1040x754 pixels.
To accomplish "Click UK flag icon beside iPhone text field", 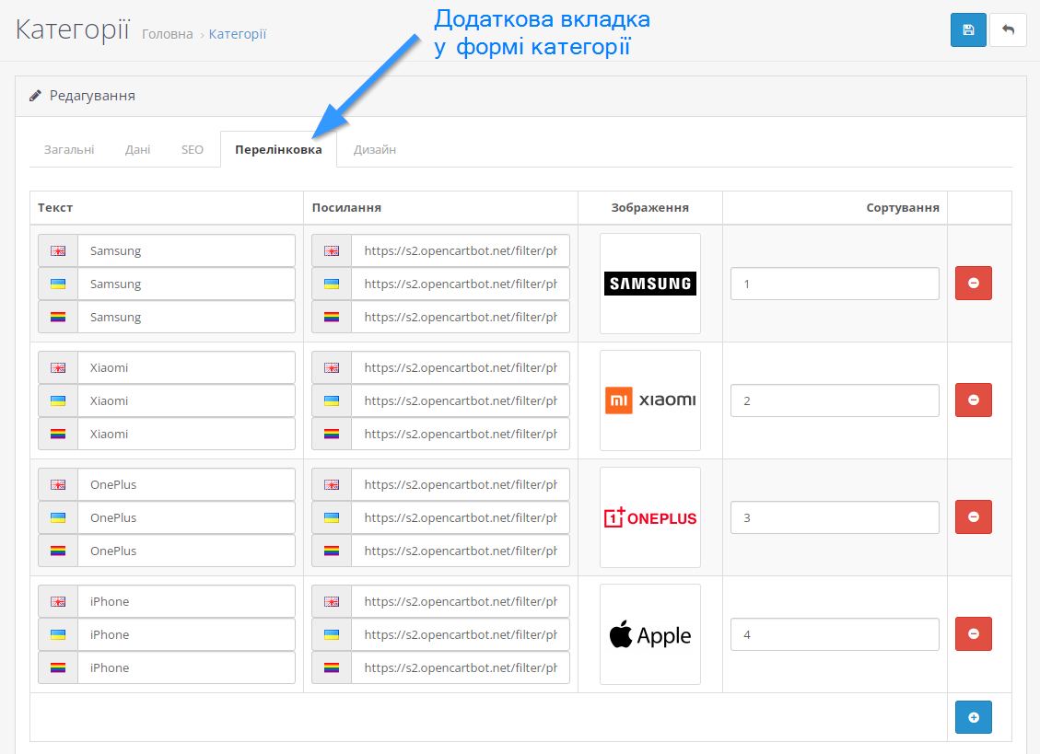I will pyautogui.click(x=58, y=601).
